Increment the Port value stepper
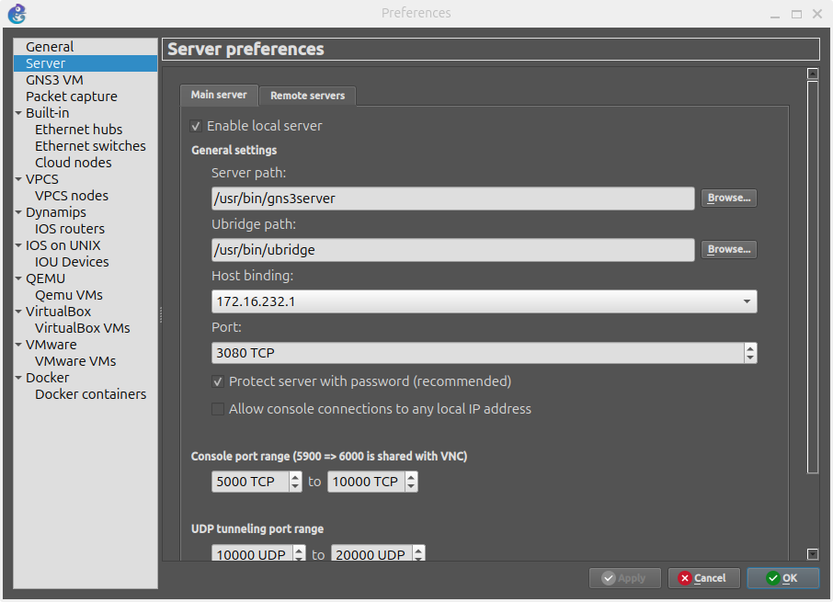Viewport: 833px width, 602px height. (x=750, y=347)
